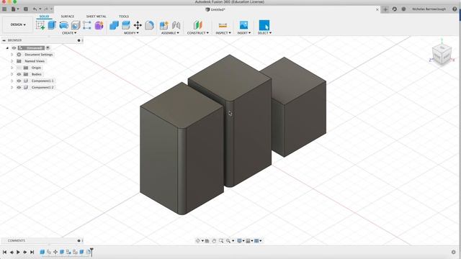Expand Component1:2 in the browser
The image size is (461, 259).
pyautogui.click(x=12, y=88)
